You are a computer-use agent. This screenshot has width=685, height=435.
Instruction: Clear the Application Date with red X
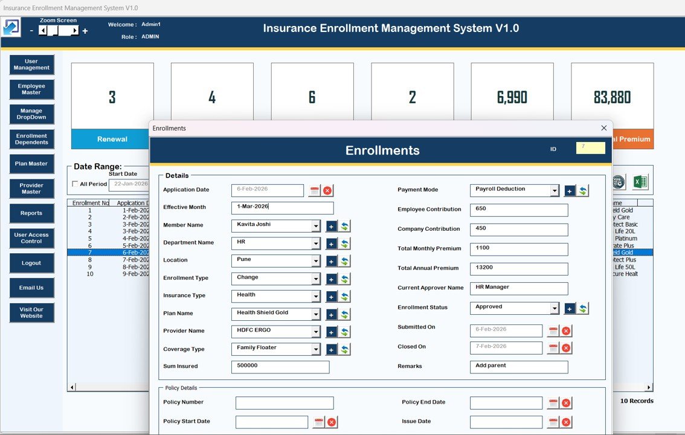[327, 191]
